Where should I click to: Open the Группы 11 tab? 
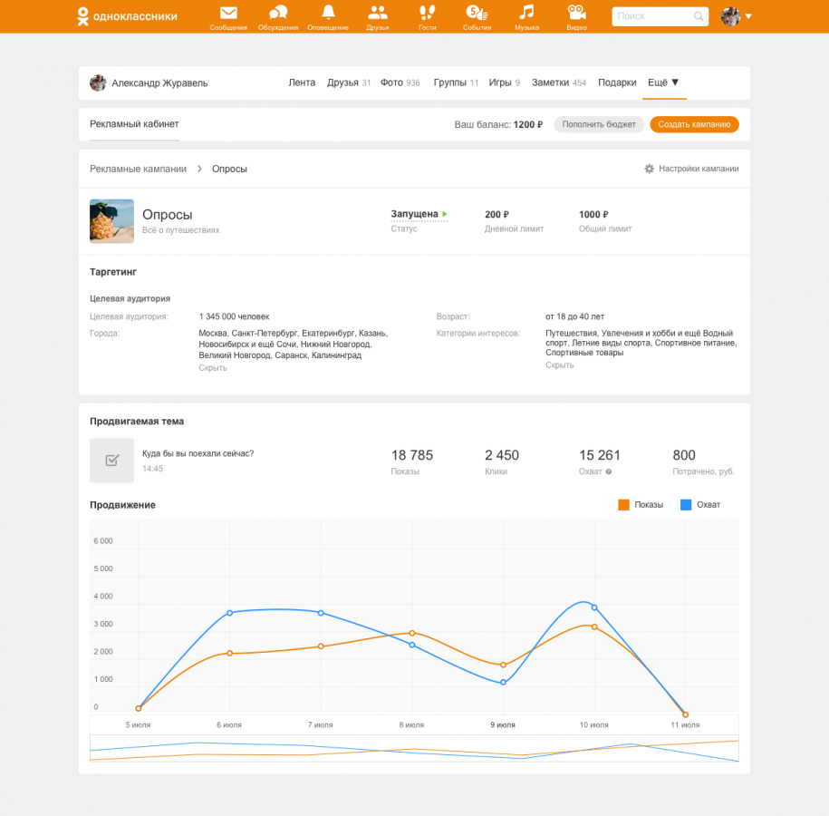tap(456, 83)
